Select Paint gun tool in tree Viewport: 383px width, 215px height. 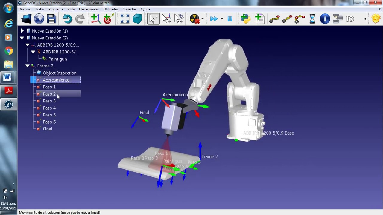[57, 59]
